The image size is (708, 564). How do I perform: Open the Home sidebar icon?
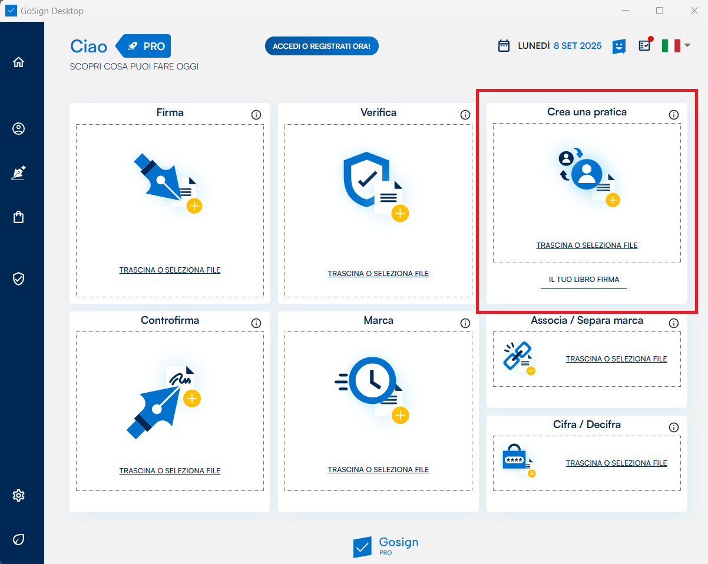click(19, 62)
